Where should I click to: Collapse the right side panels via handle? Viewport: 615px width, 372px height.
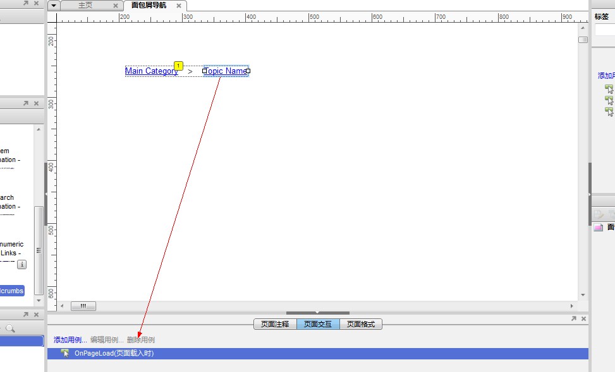pyautogui.click(x=590, y=194)
